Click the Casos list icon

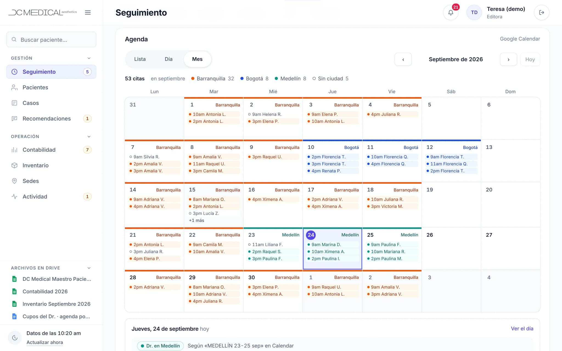click(14, 103)
